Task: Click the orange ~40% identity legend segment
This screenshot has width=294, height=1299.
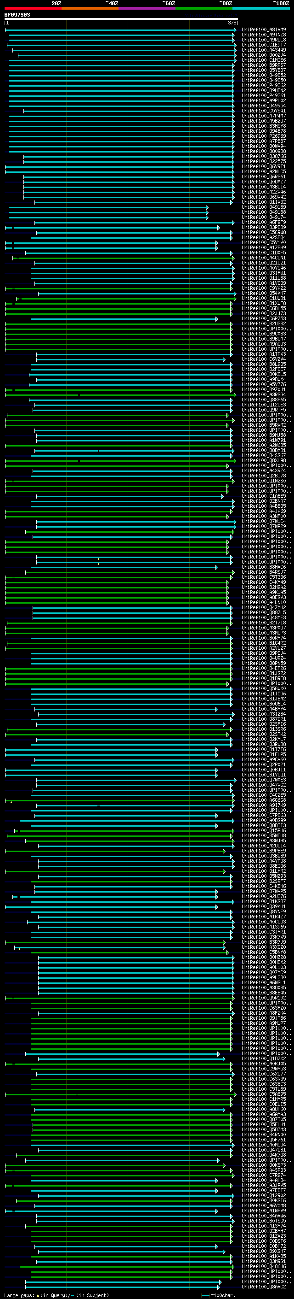Action: [90, 8]
